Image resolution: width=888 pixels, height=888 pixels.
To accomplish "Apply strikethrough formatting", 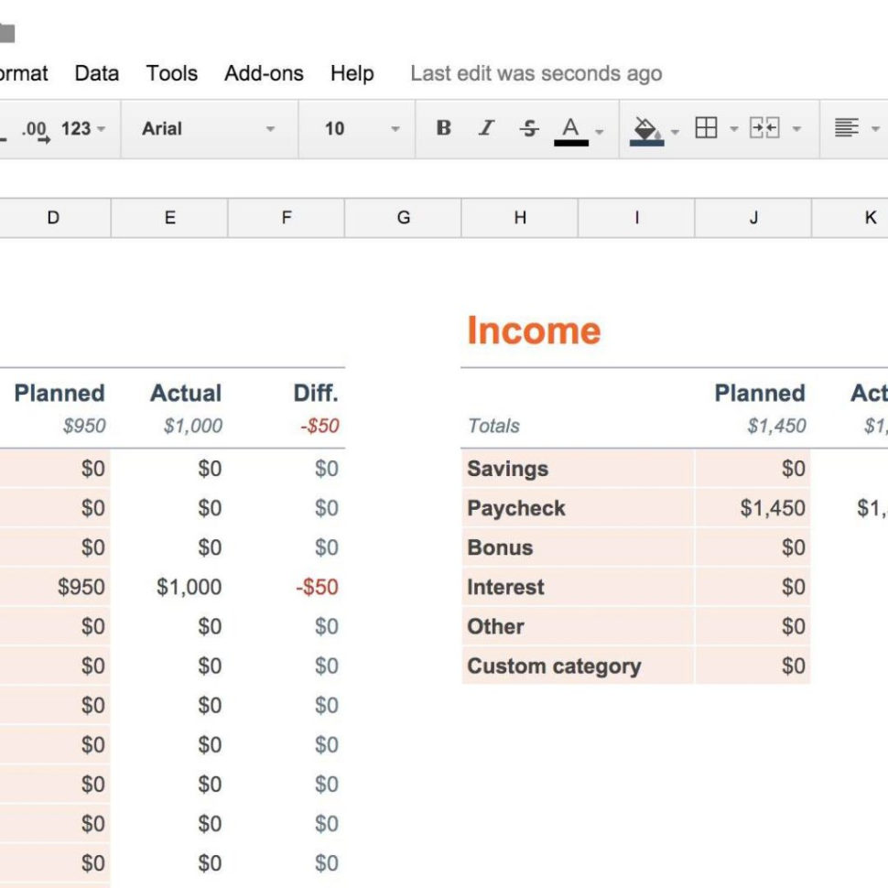I will pyautogui.click(x=529, y=128).
